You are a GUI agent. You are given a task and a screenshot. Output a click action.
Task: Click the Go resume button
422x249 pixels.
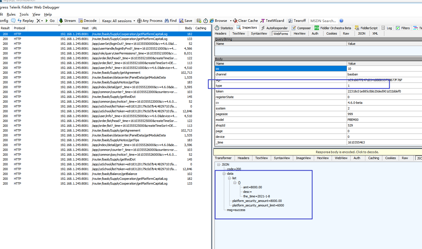click(x=50, y=21)
